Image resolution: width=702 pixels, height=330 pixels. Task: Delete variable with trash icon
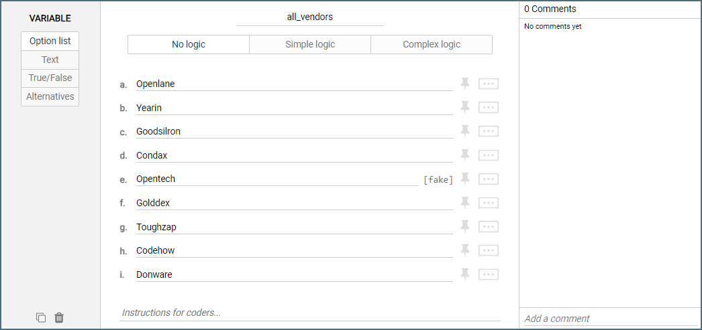[59, 318]
